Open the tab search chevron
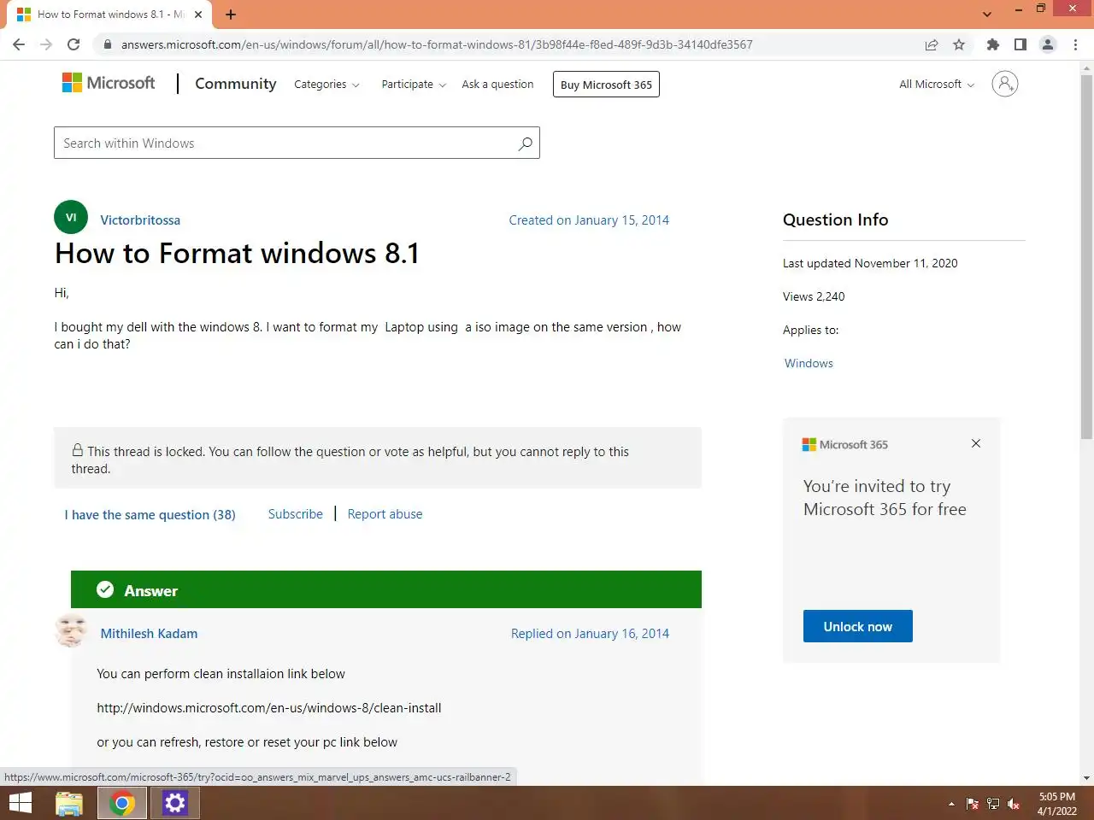Viewport: 1094px width, 820px height. (987, 15)
